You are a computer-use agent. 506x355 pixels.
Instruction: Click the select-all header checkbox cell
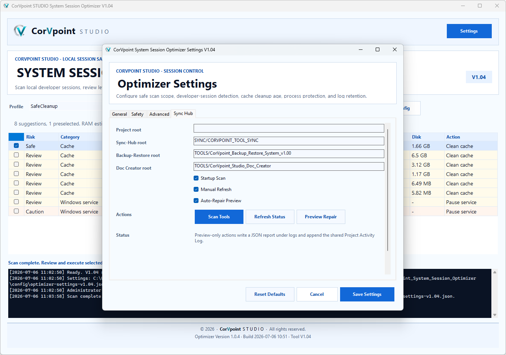pyautogui.click(x=16, y=137)
